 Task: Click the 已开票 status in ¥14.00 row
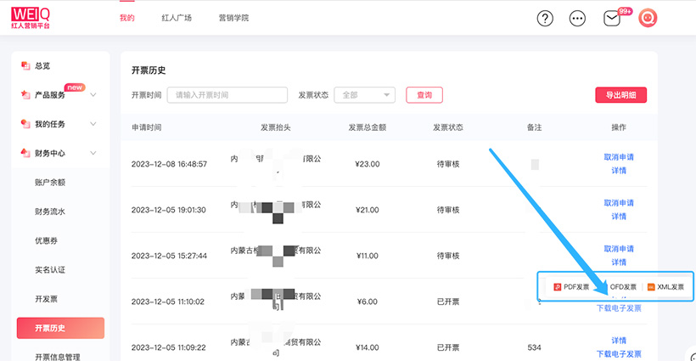coord(448,347)
